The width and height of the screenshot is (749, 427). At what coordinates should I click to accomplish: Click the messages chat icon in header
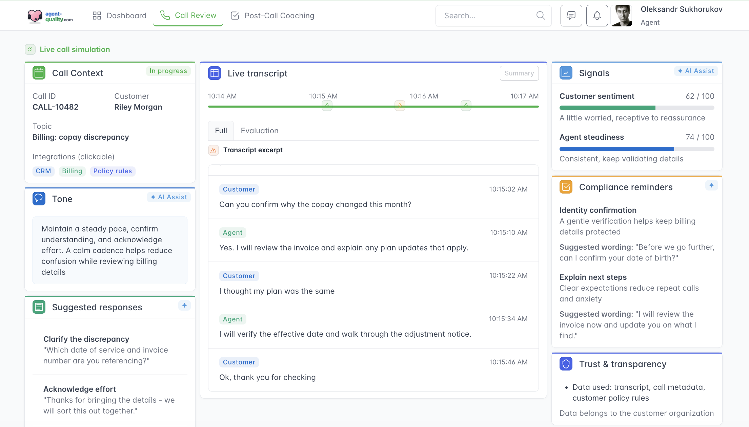(571, 16)
